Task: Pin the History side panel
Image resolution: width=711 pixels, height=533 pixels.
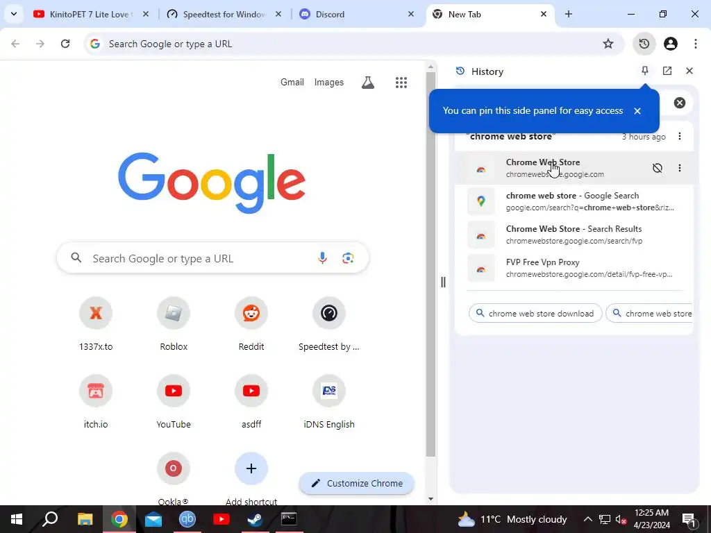Action: pos(645,71)
